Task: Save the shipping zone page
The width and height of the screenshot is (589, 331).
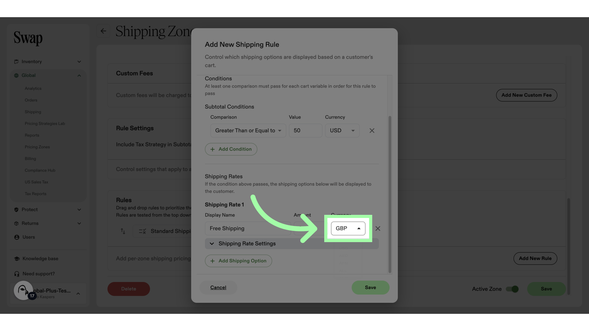Action: click(x=546, y=289)
